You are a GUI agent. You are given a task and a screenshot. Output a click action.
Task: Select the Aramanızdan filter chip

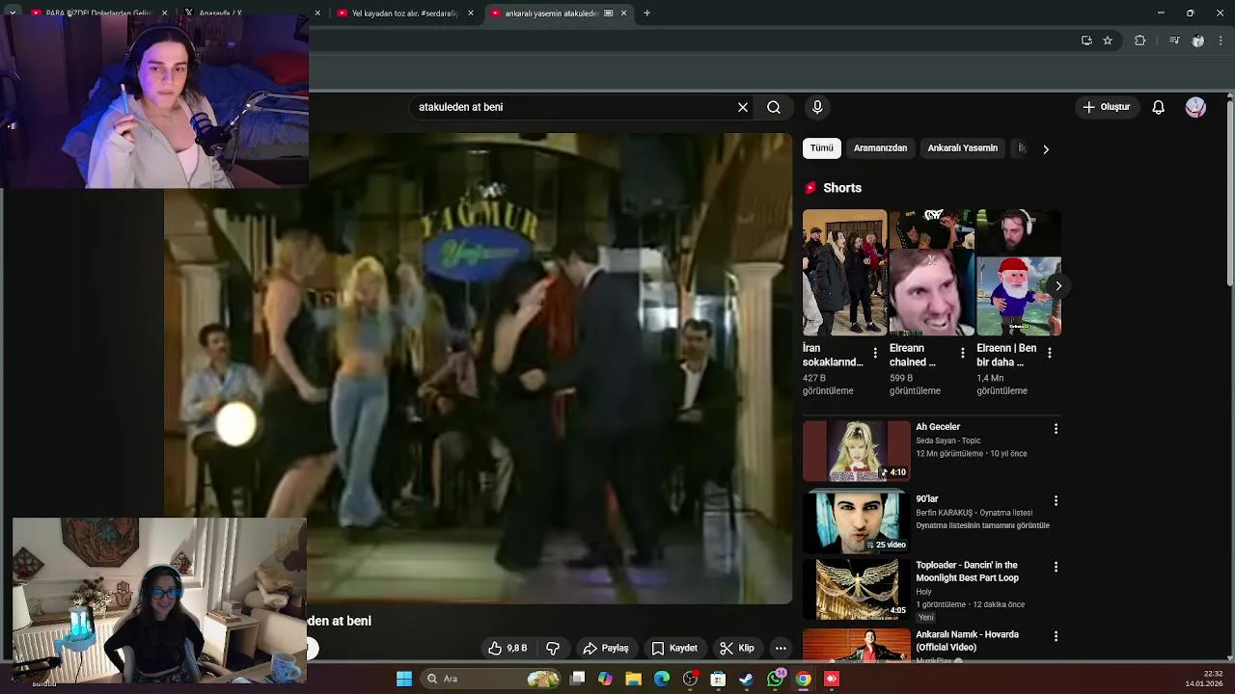point(880,148)
